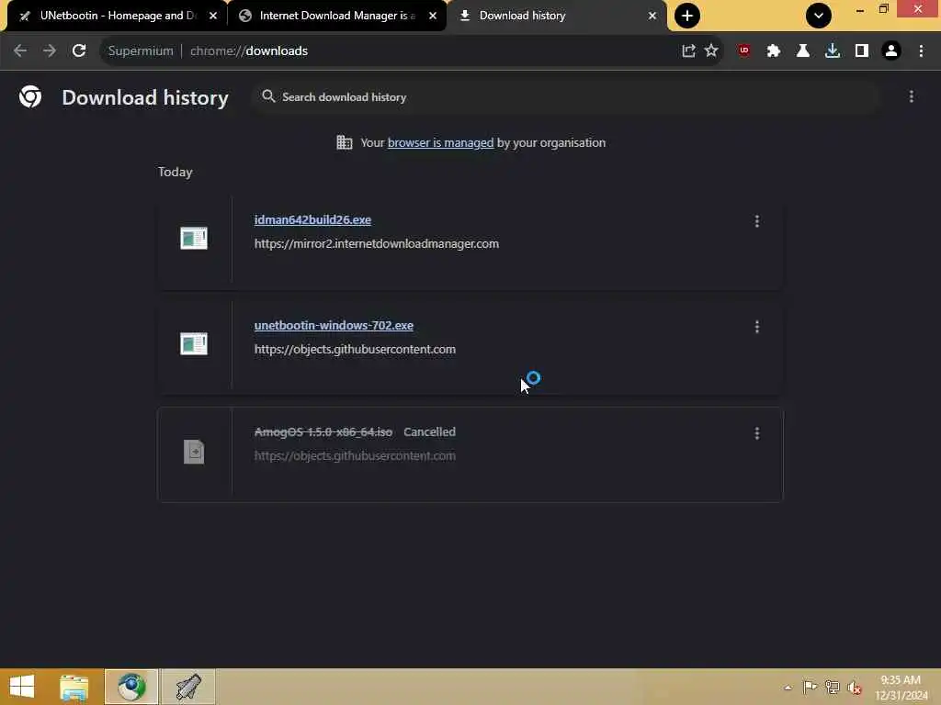The width and height of the screenshot is (941, 705).
Task: Click the unetbootin-windows-702.exe file icon
Action: point(194,343)
